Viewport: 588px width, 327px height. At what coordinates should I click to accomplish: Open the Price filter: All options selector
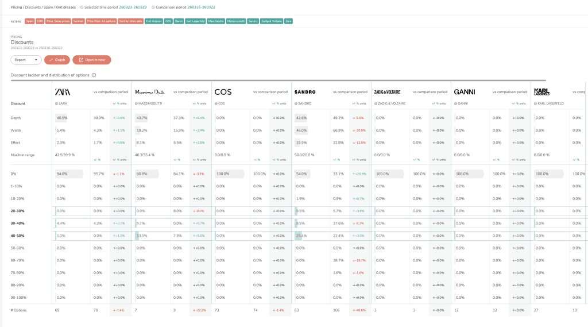(101, 21)
